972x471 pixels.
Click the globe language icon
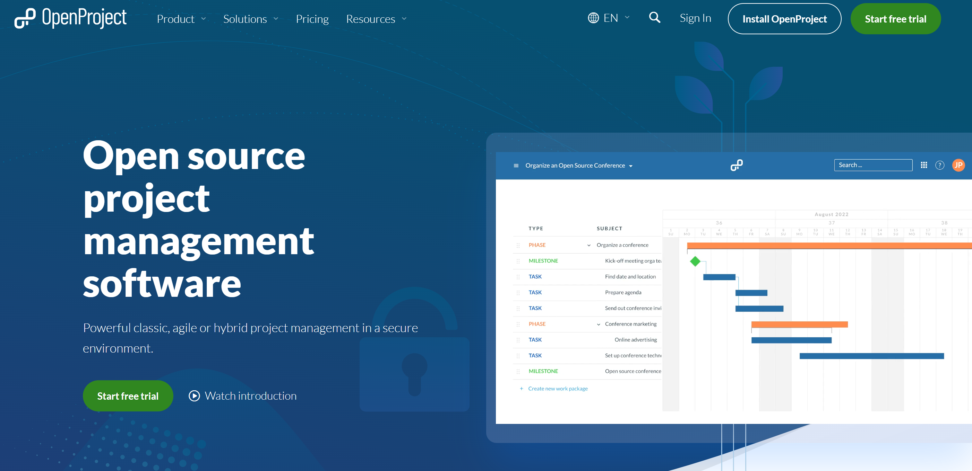click(x=593, y=18)
